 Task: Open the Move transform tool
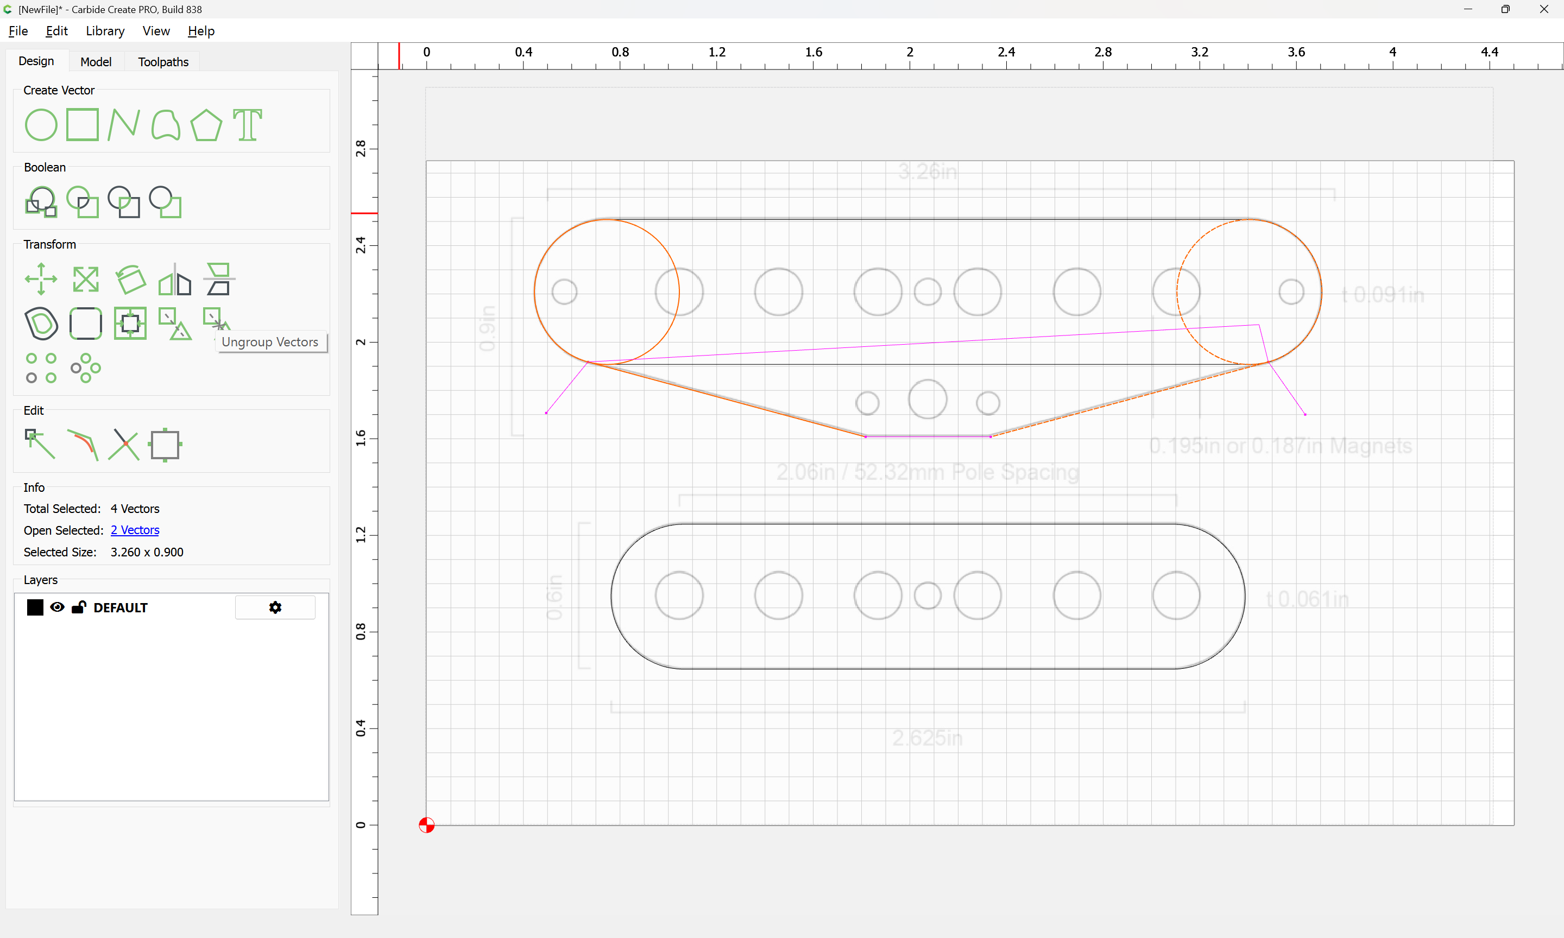click(x=41, y=280)
